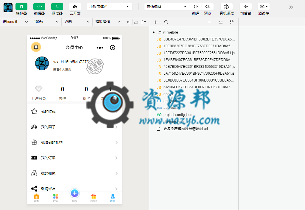
Task: Add a new file with plus icon
Action: (x=155, y=22)
